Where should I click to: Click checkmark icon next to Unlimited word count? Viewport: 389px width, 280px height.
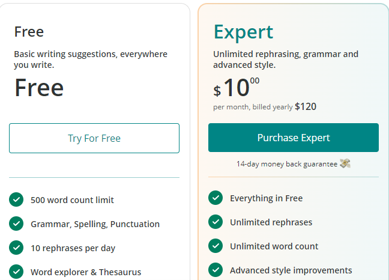tap(216, 246)
